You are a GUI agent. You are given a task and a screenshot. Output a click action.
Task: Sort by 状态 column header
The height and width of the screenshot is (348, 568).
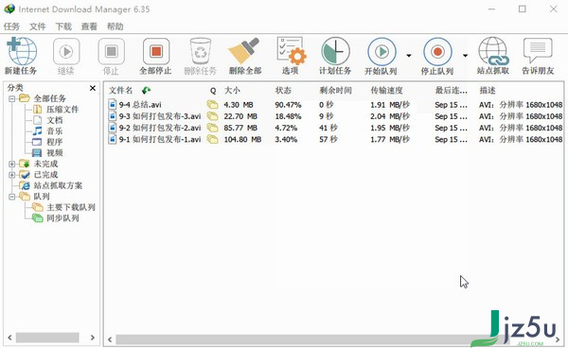[283, 91]
